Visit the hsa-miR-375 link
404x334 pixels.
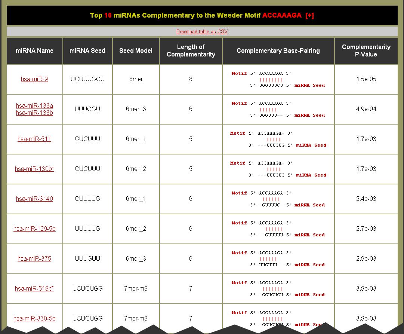[34, 258]
